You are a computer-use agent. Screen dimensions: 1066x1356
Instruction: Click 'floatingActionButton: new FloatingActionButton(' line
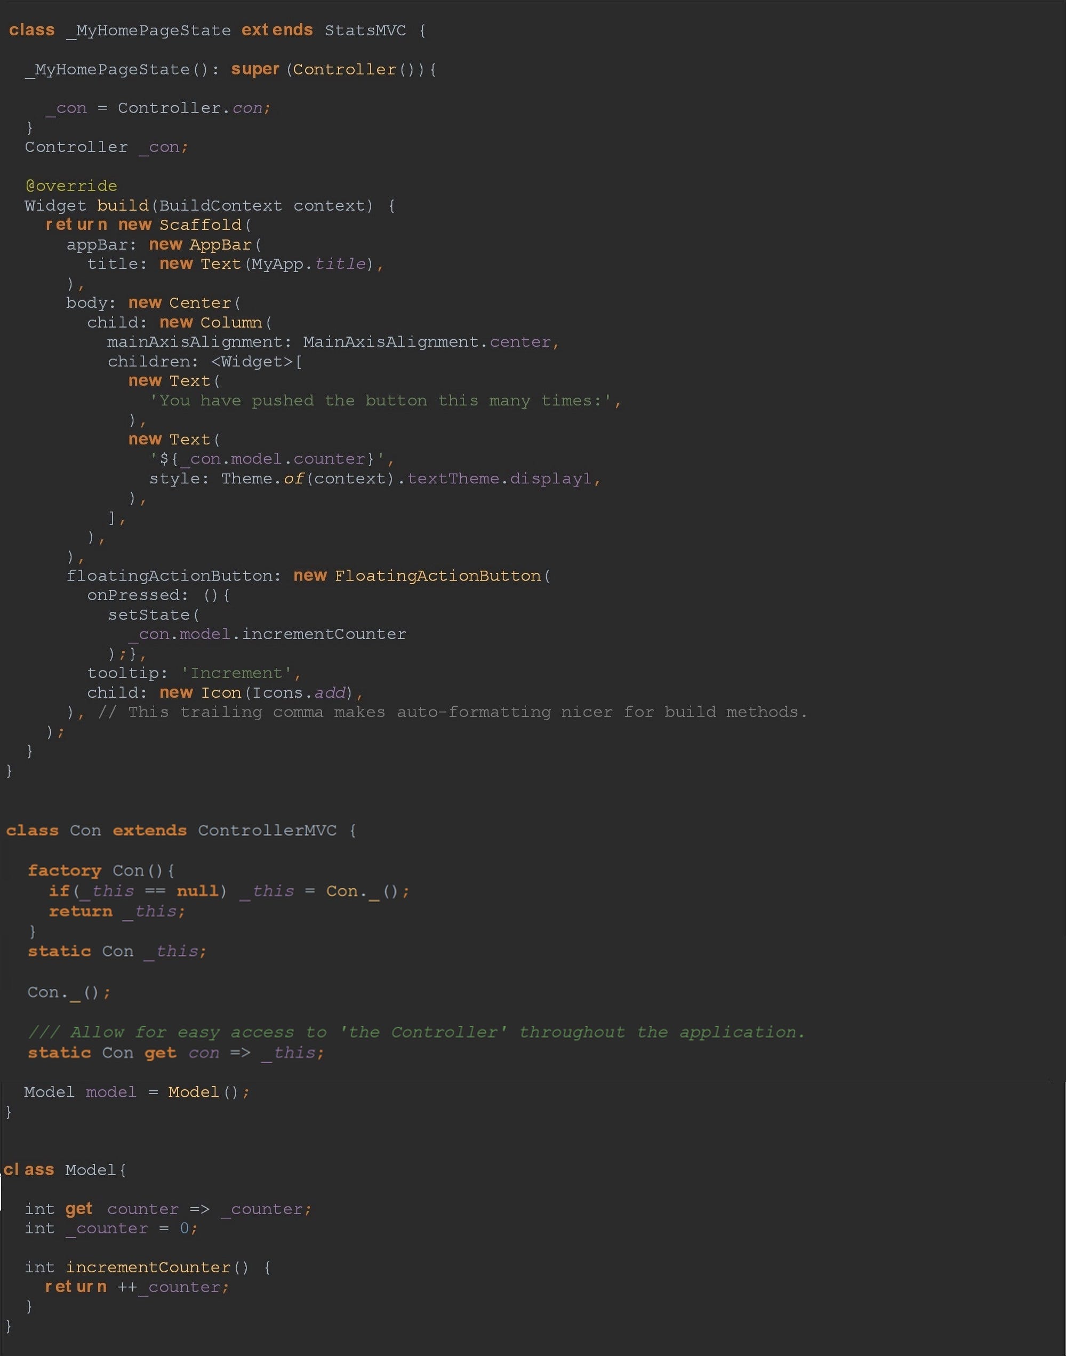(308, 576)
